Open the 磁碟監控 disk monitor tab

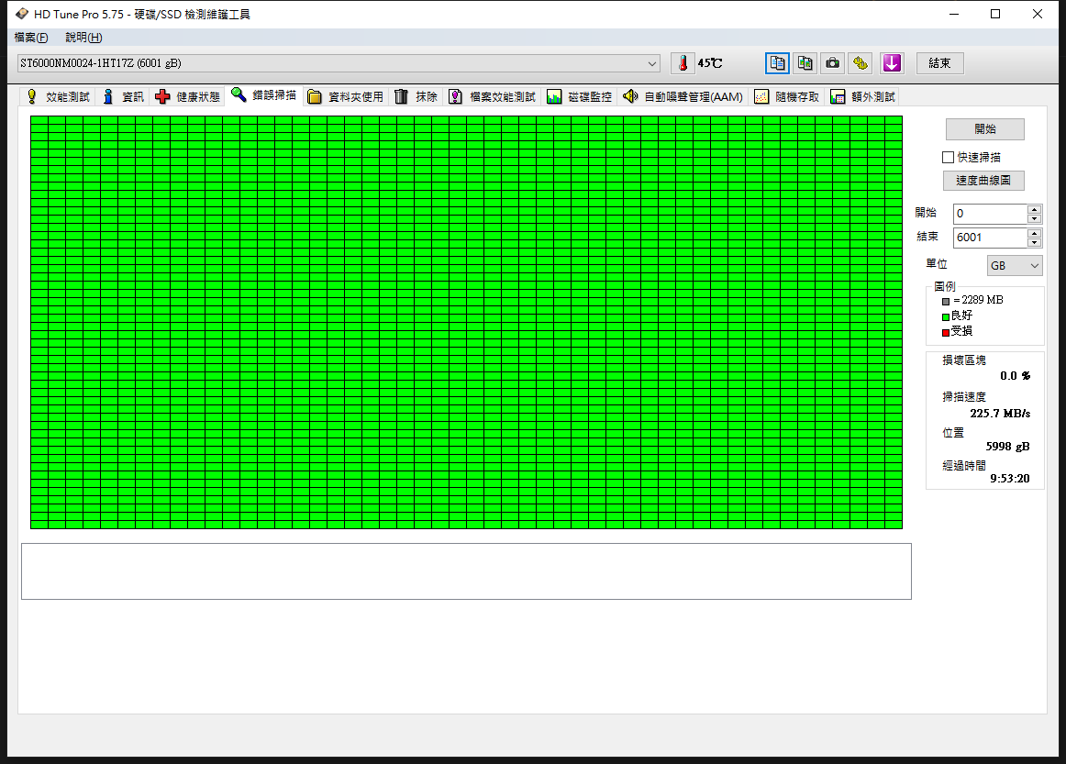click(579, 96)
